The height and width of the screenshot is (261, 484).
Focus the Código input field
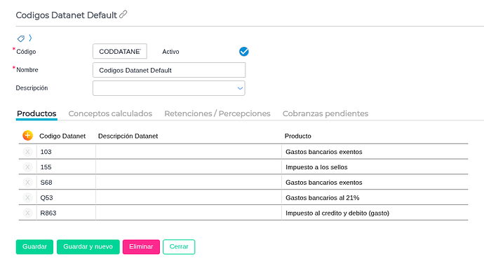point(120,51)
